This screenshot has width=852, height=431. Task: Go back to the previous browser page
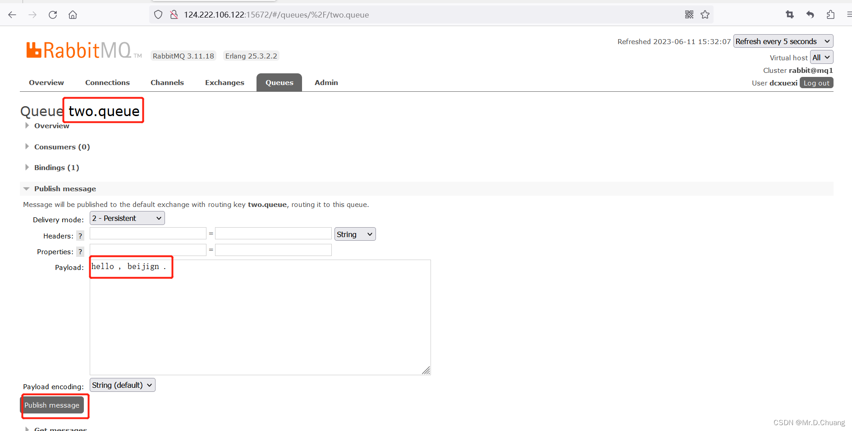12,15
